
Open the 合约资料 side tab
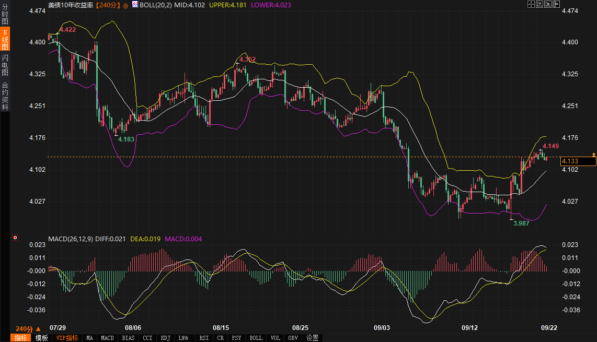(x=5, y=96)
